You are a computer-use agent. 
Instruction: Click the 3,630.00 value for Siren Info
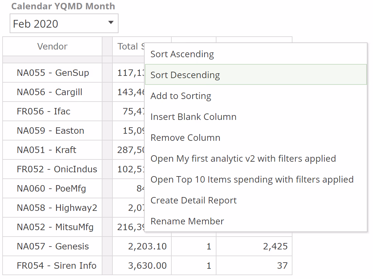coord(147,266)
